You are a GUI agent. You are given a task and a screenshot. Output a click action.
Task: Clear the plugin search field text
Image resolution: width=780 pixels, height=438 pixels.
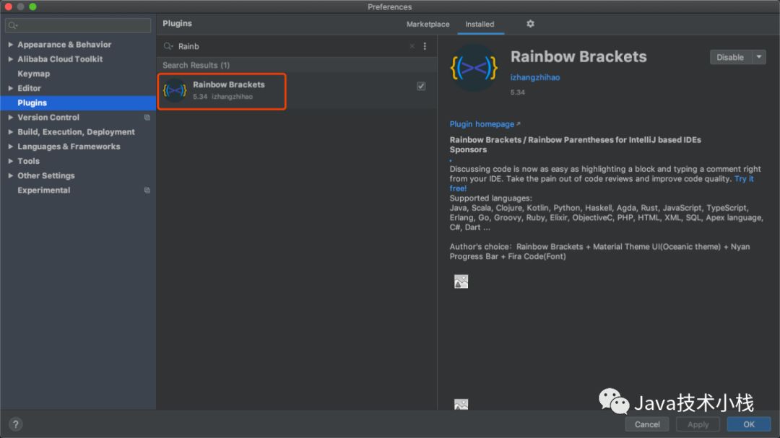point(412,46)
